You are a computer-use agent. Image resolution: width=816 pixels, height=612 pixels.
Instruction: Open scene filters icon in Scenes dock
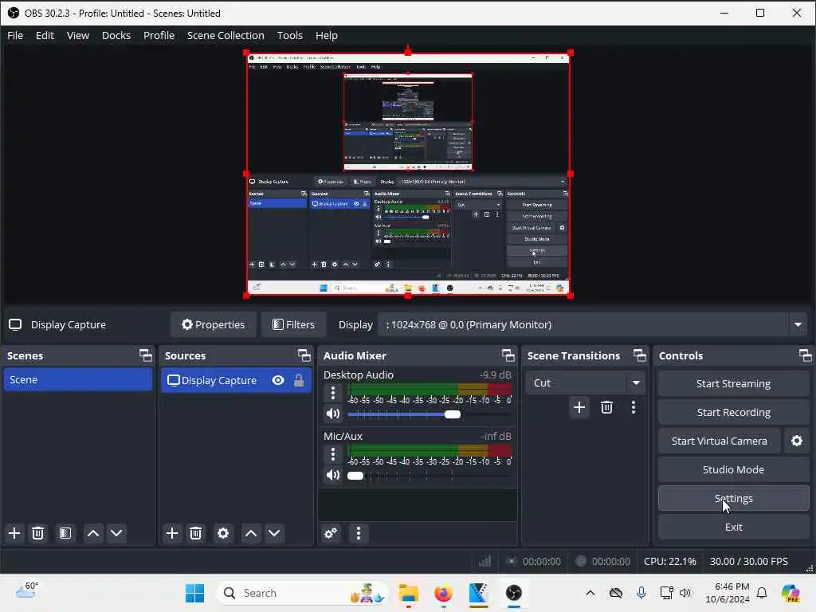pos(65,533)
